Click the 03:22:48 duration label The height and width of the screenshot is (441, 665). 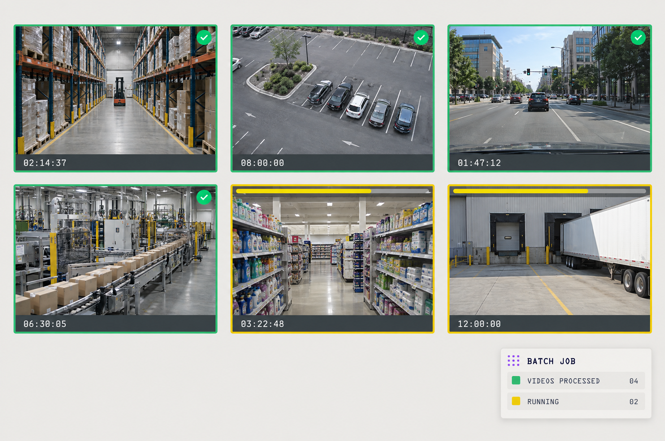(262, 324)
